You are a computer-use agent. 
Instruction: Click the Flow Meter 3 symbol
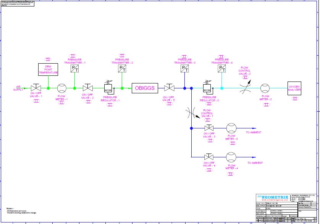pyautogui.click(x=231, y=128)
